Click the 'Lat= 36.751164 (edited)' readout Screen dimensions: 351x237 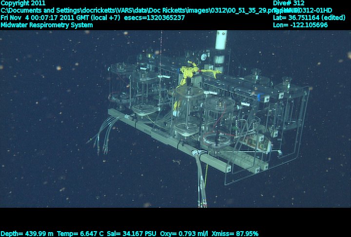pos(309,18)
